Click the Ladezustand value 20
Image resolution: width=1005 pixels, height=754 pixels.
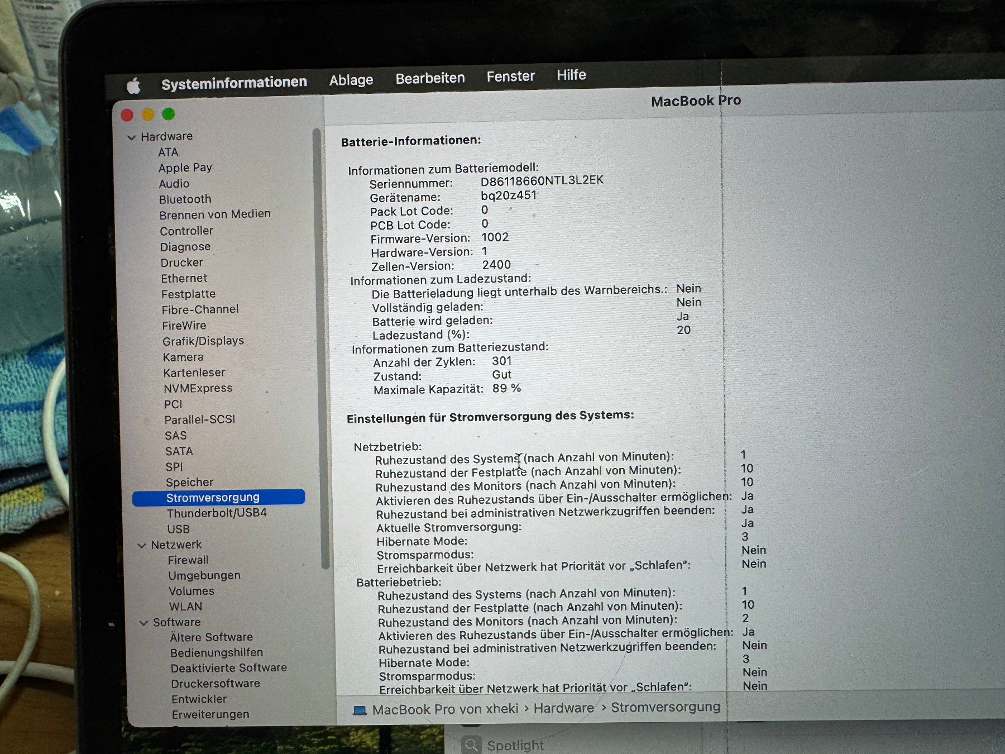(683, 330)
